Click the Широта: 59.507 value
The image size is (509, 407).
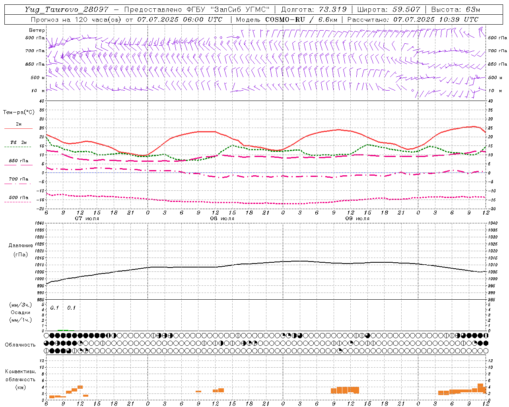[389, 10]
